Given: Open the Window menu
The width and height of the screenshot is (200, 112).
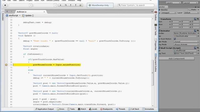Looking at the screenshot, I should 72,1.
